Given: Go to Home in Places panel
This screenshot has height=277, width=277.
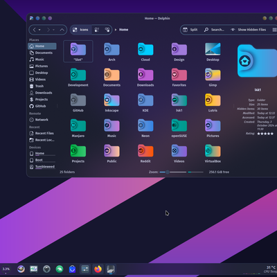Looking at the screenshot, I should [x=42, y=46].
